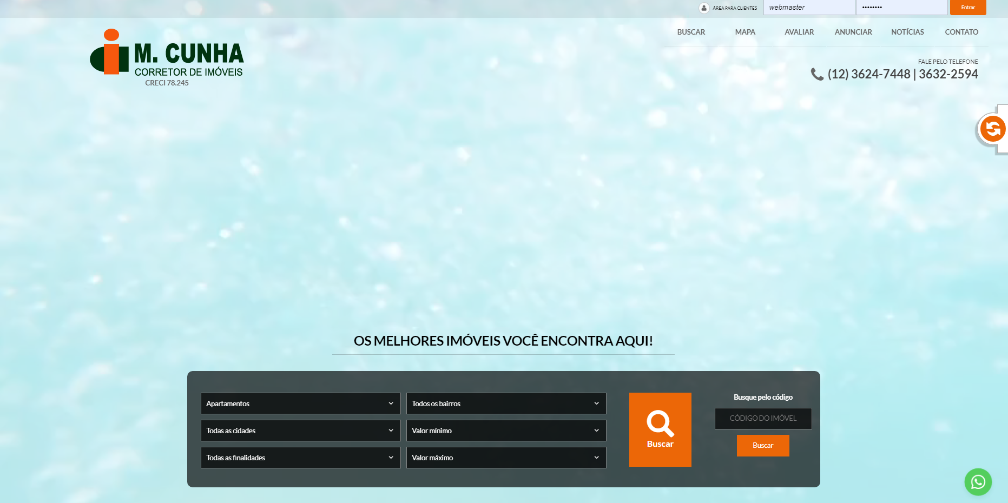1008x503 pixels.
Task: Open the BUSCAR menu item
Action: [x=691, y=32]
